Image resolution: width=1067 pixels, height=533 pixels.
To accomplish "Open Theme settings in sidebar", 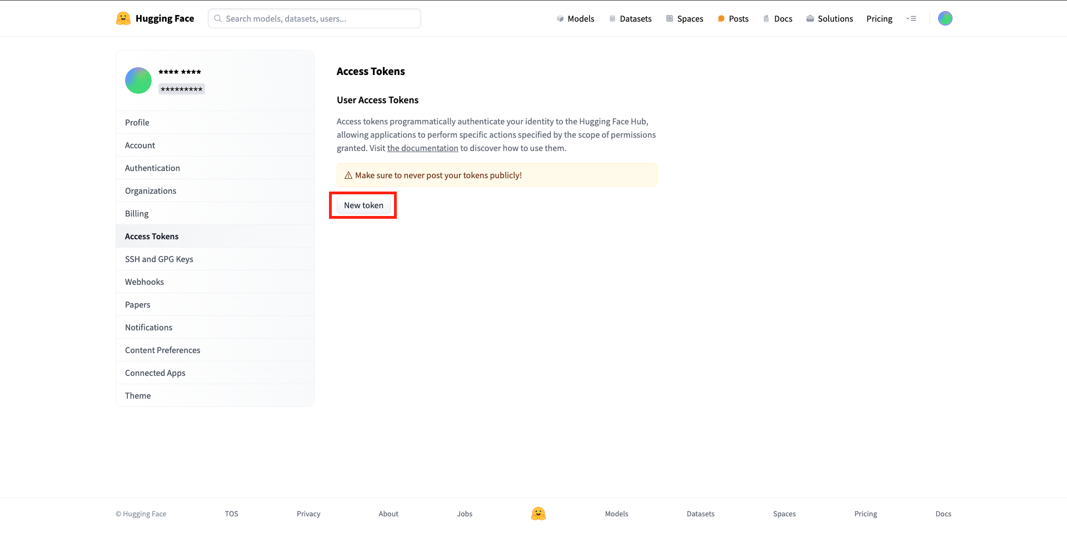I will 215,395.
